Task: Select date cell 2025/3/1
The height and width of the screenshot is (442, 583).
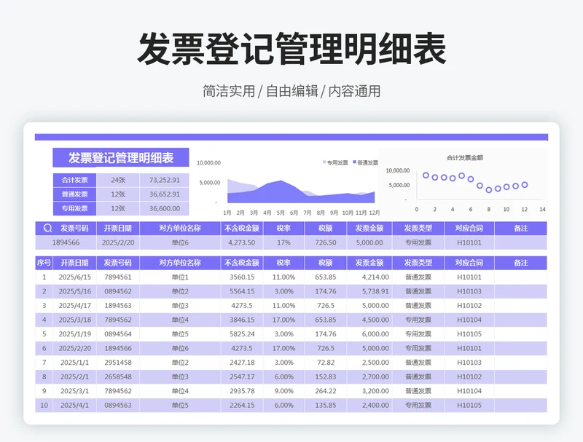Action: [75, 391]
